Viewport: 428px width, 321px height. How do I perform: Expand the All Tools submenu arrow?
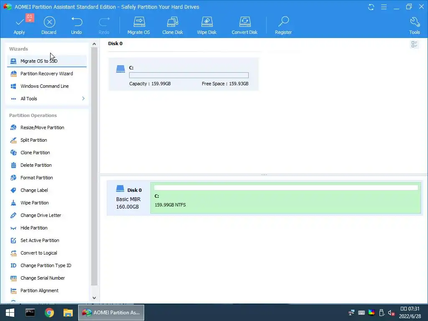point(83,99)
